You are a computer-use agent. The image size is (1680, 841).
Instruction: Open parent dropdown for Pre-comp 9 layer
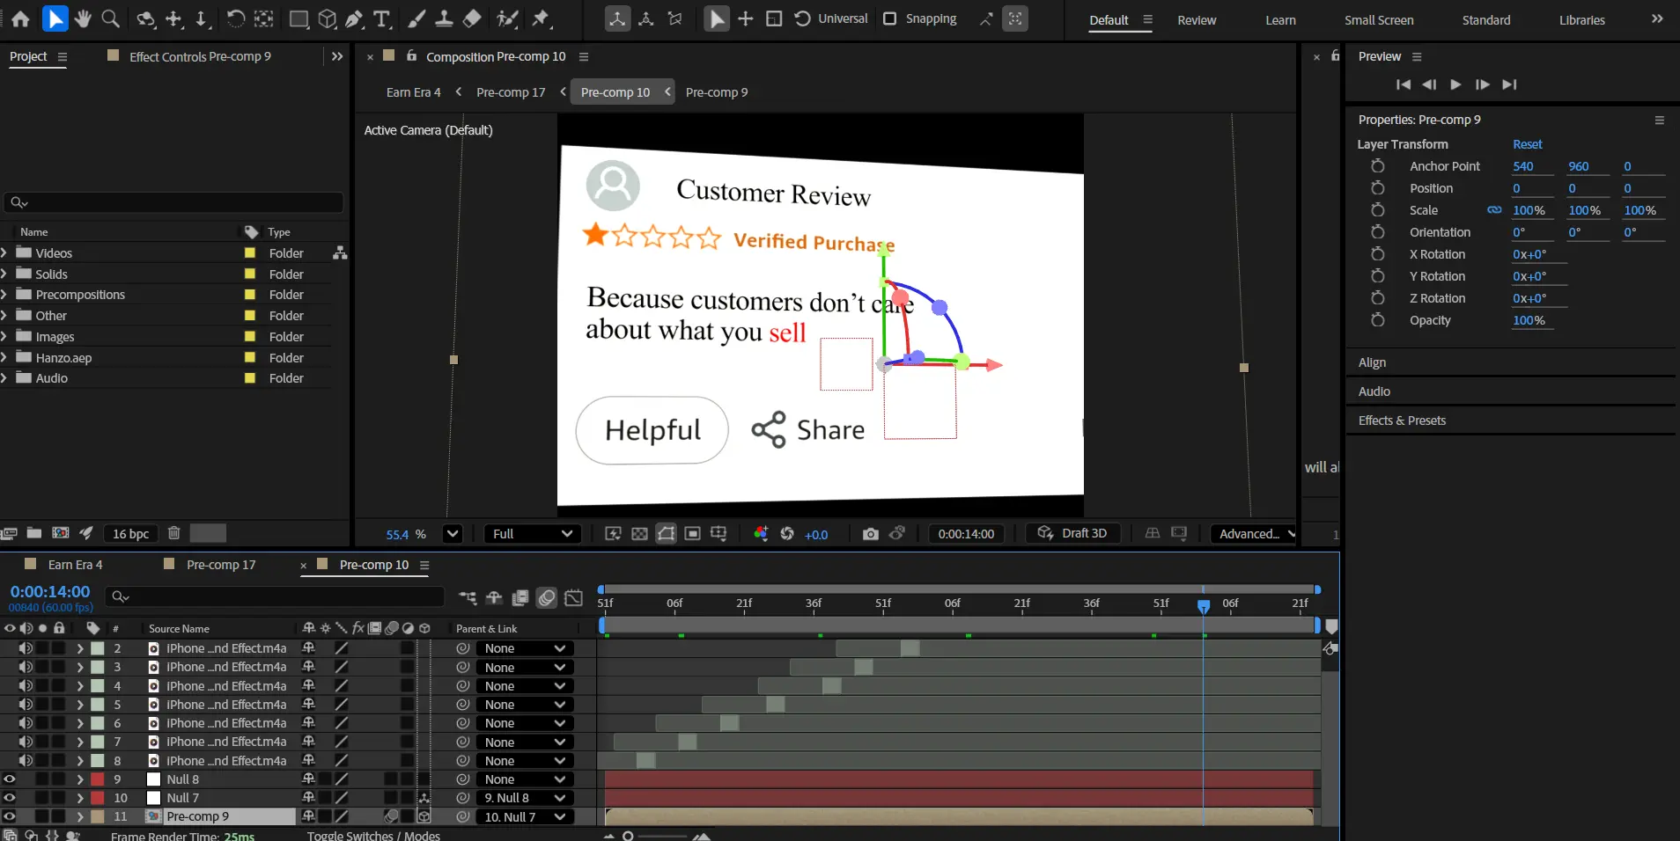524,817
